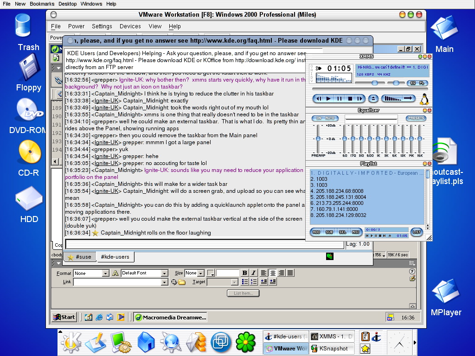Pause playback in the XMMS main window

tap(339, 99)
